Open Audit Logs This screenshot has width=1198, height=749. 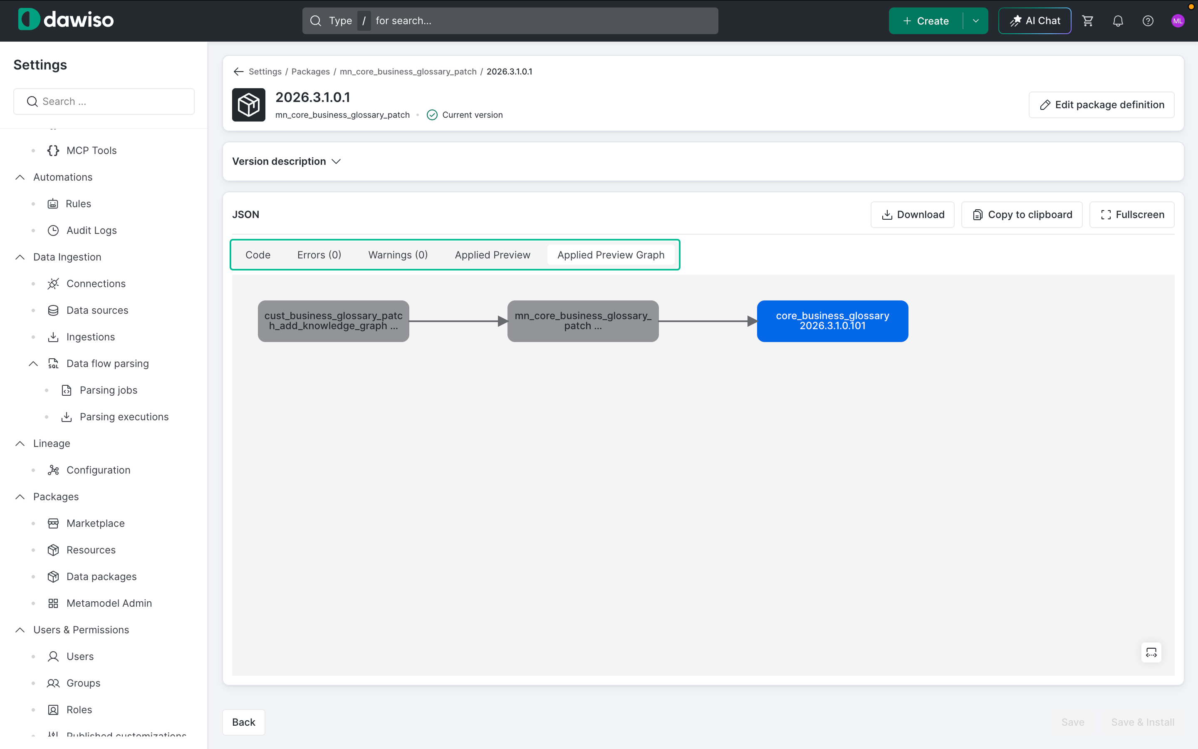[91, 231]
